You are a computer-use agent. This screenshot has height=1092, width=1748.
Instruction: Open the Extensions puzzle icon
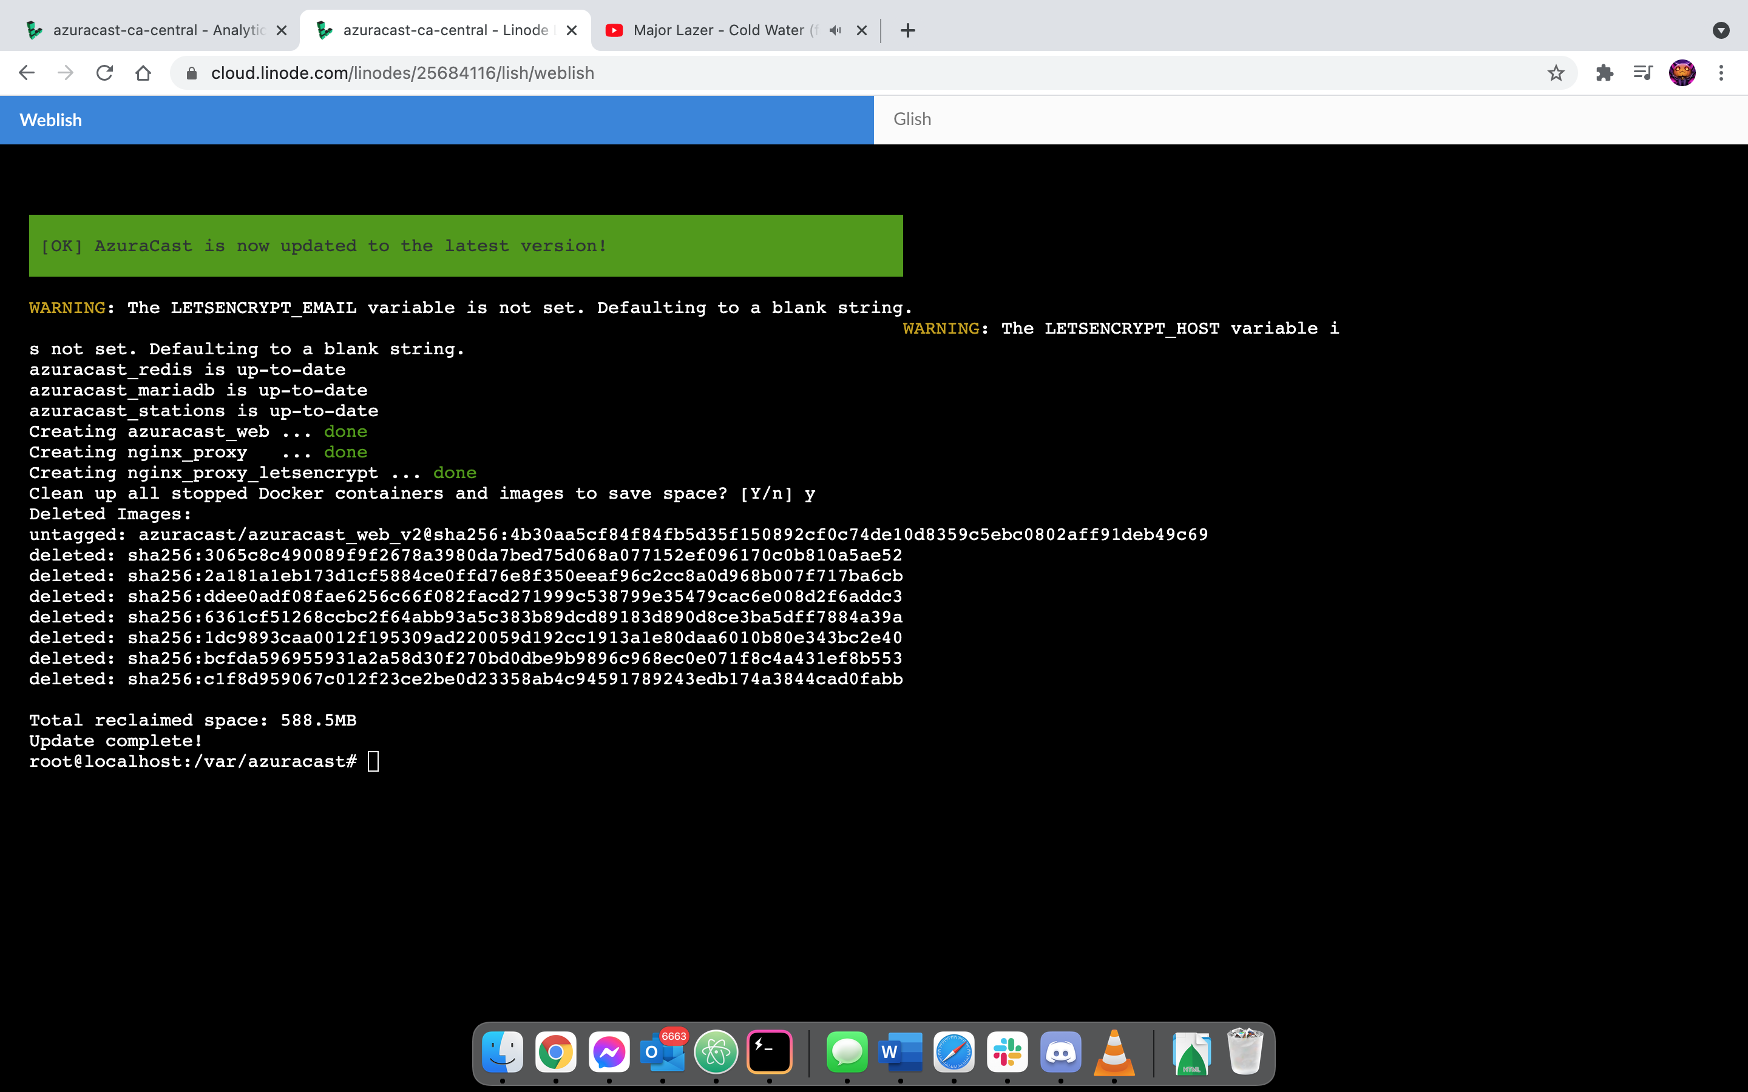click(1604, 73)
